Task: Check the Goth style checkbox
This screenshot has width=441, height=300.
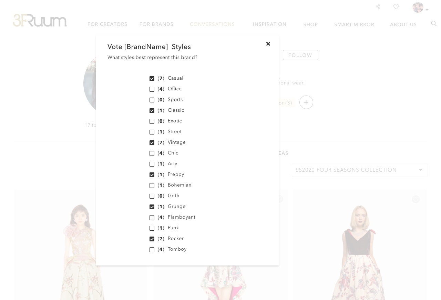Action: [x=152, y=196]
